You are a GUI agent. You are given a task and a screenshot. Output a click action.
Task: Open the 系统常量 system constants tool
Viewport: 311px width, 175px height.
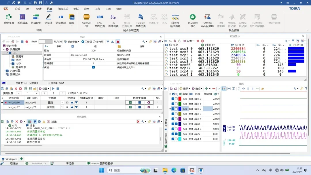(x=22, y=19)
